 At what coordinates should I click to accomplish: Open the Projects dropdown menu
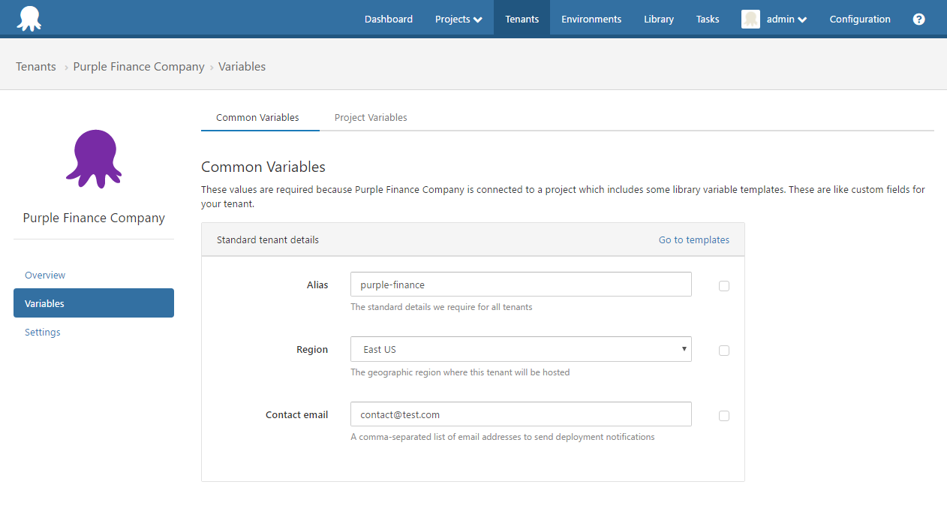[458, 19]
